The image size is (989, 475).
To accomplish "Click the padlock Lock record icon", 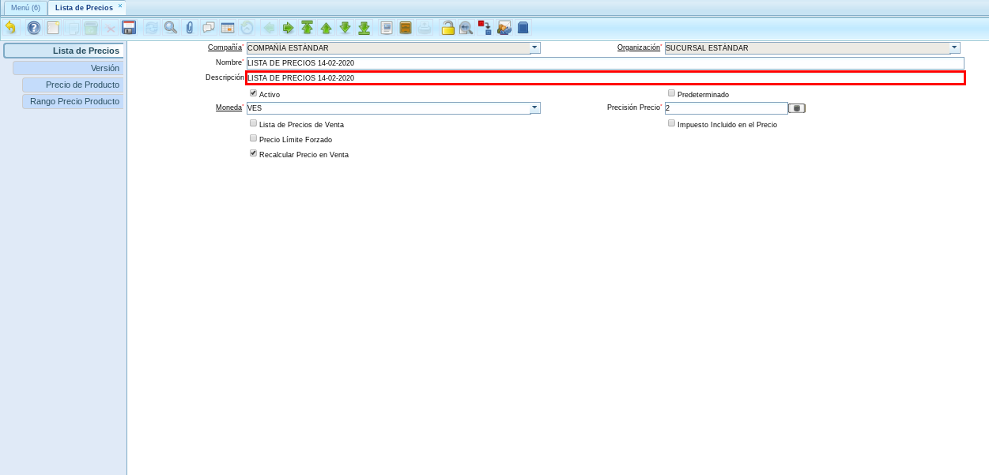I will tap(447, 28).
